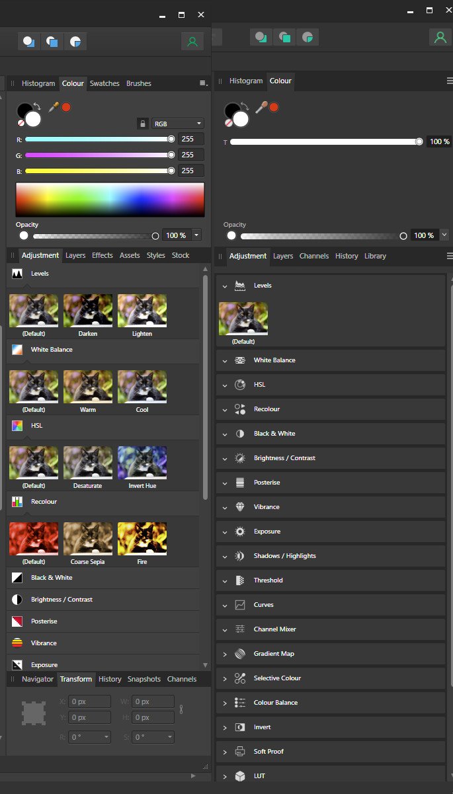Click the Curves adjustment icon
This screenshot has height=794, width=453.
(240, 605)
